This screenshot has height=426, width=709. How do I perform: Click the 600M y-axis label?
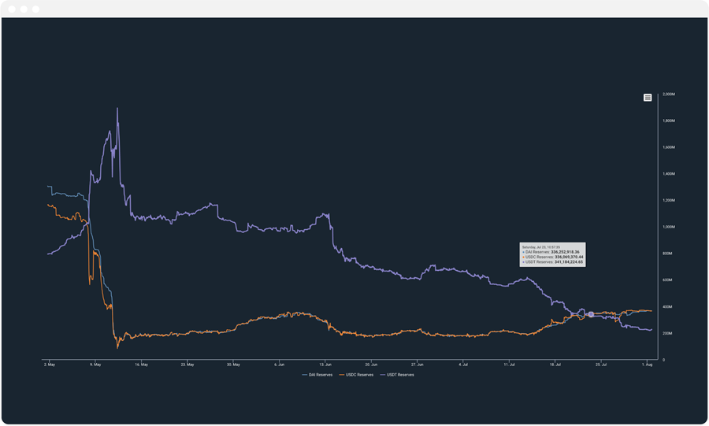pyautogui.click(x=667, y=280)
